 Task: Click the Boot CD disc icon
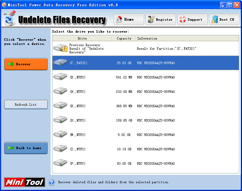coord(214,19)
